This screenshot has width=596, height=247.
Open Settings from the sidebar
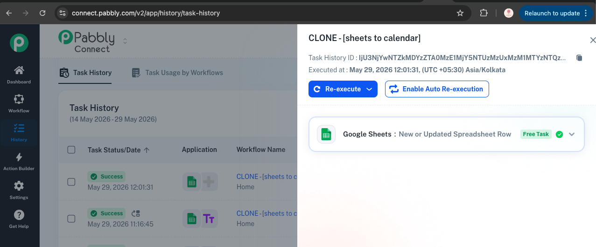[x=19, y=191]
